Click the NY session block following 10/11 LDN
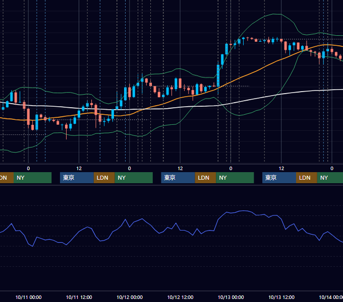The image size is (343, 302). click(x=134, y=178)
